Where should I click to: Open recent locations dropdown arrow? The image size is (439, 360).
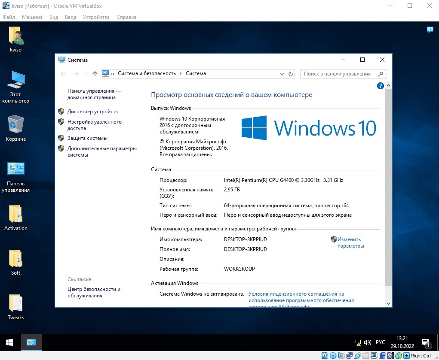[86, 74]
